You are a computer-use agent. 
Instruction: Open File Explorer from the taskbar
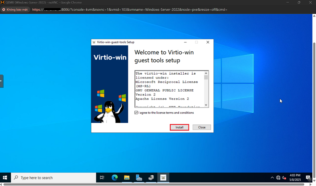click(x=127, y=178)
